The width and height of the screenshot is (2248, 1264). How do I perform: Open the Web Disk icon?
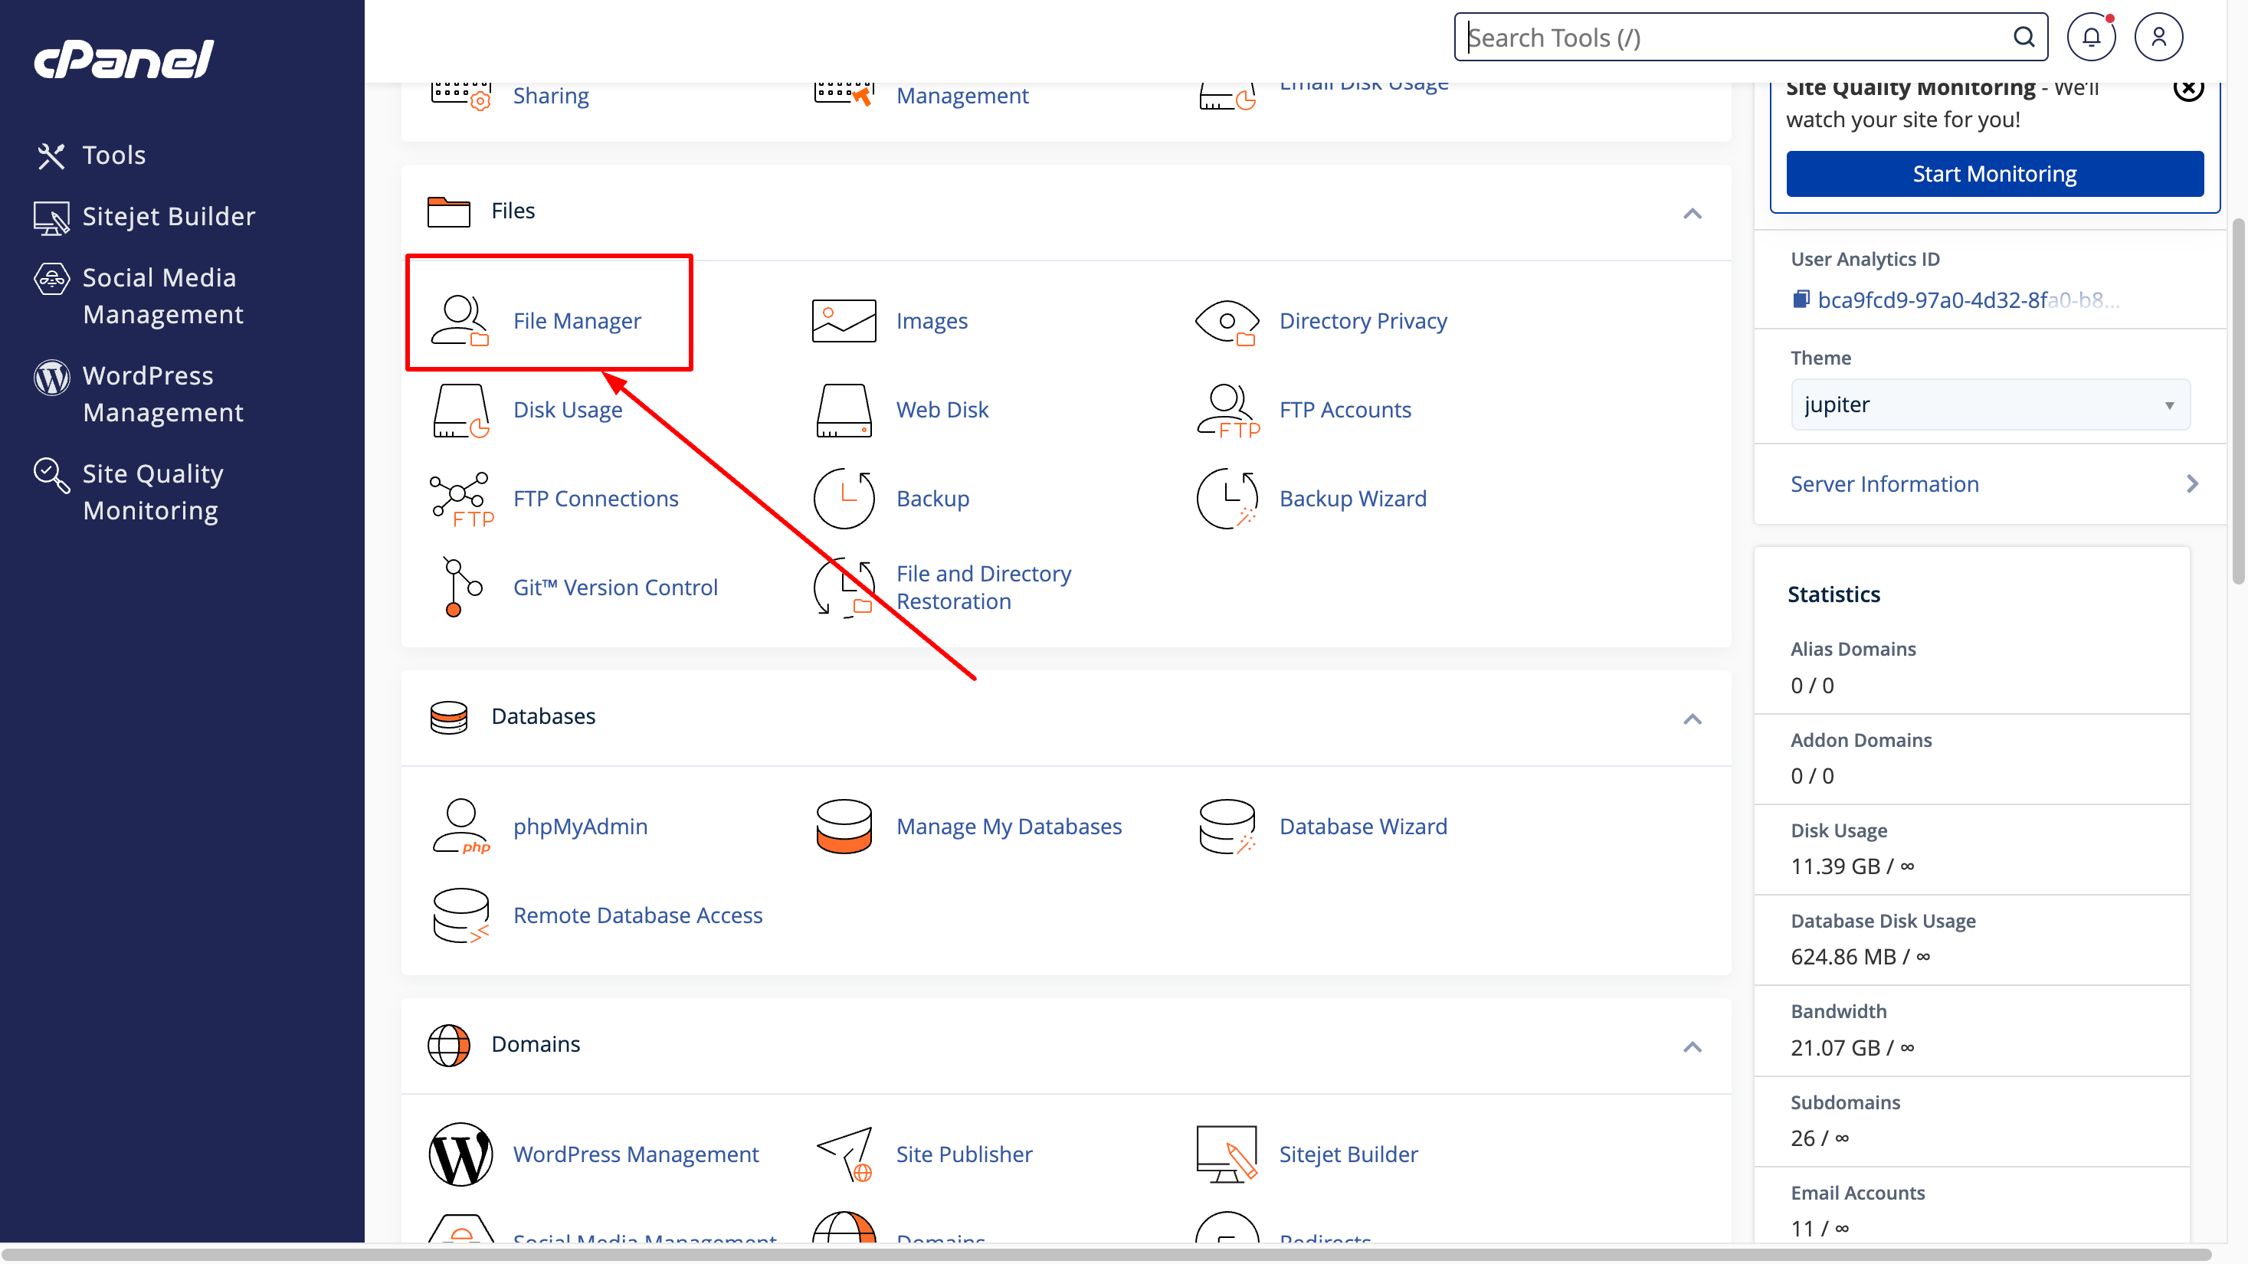(843, 410)
